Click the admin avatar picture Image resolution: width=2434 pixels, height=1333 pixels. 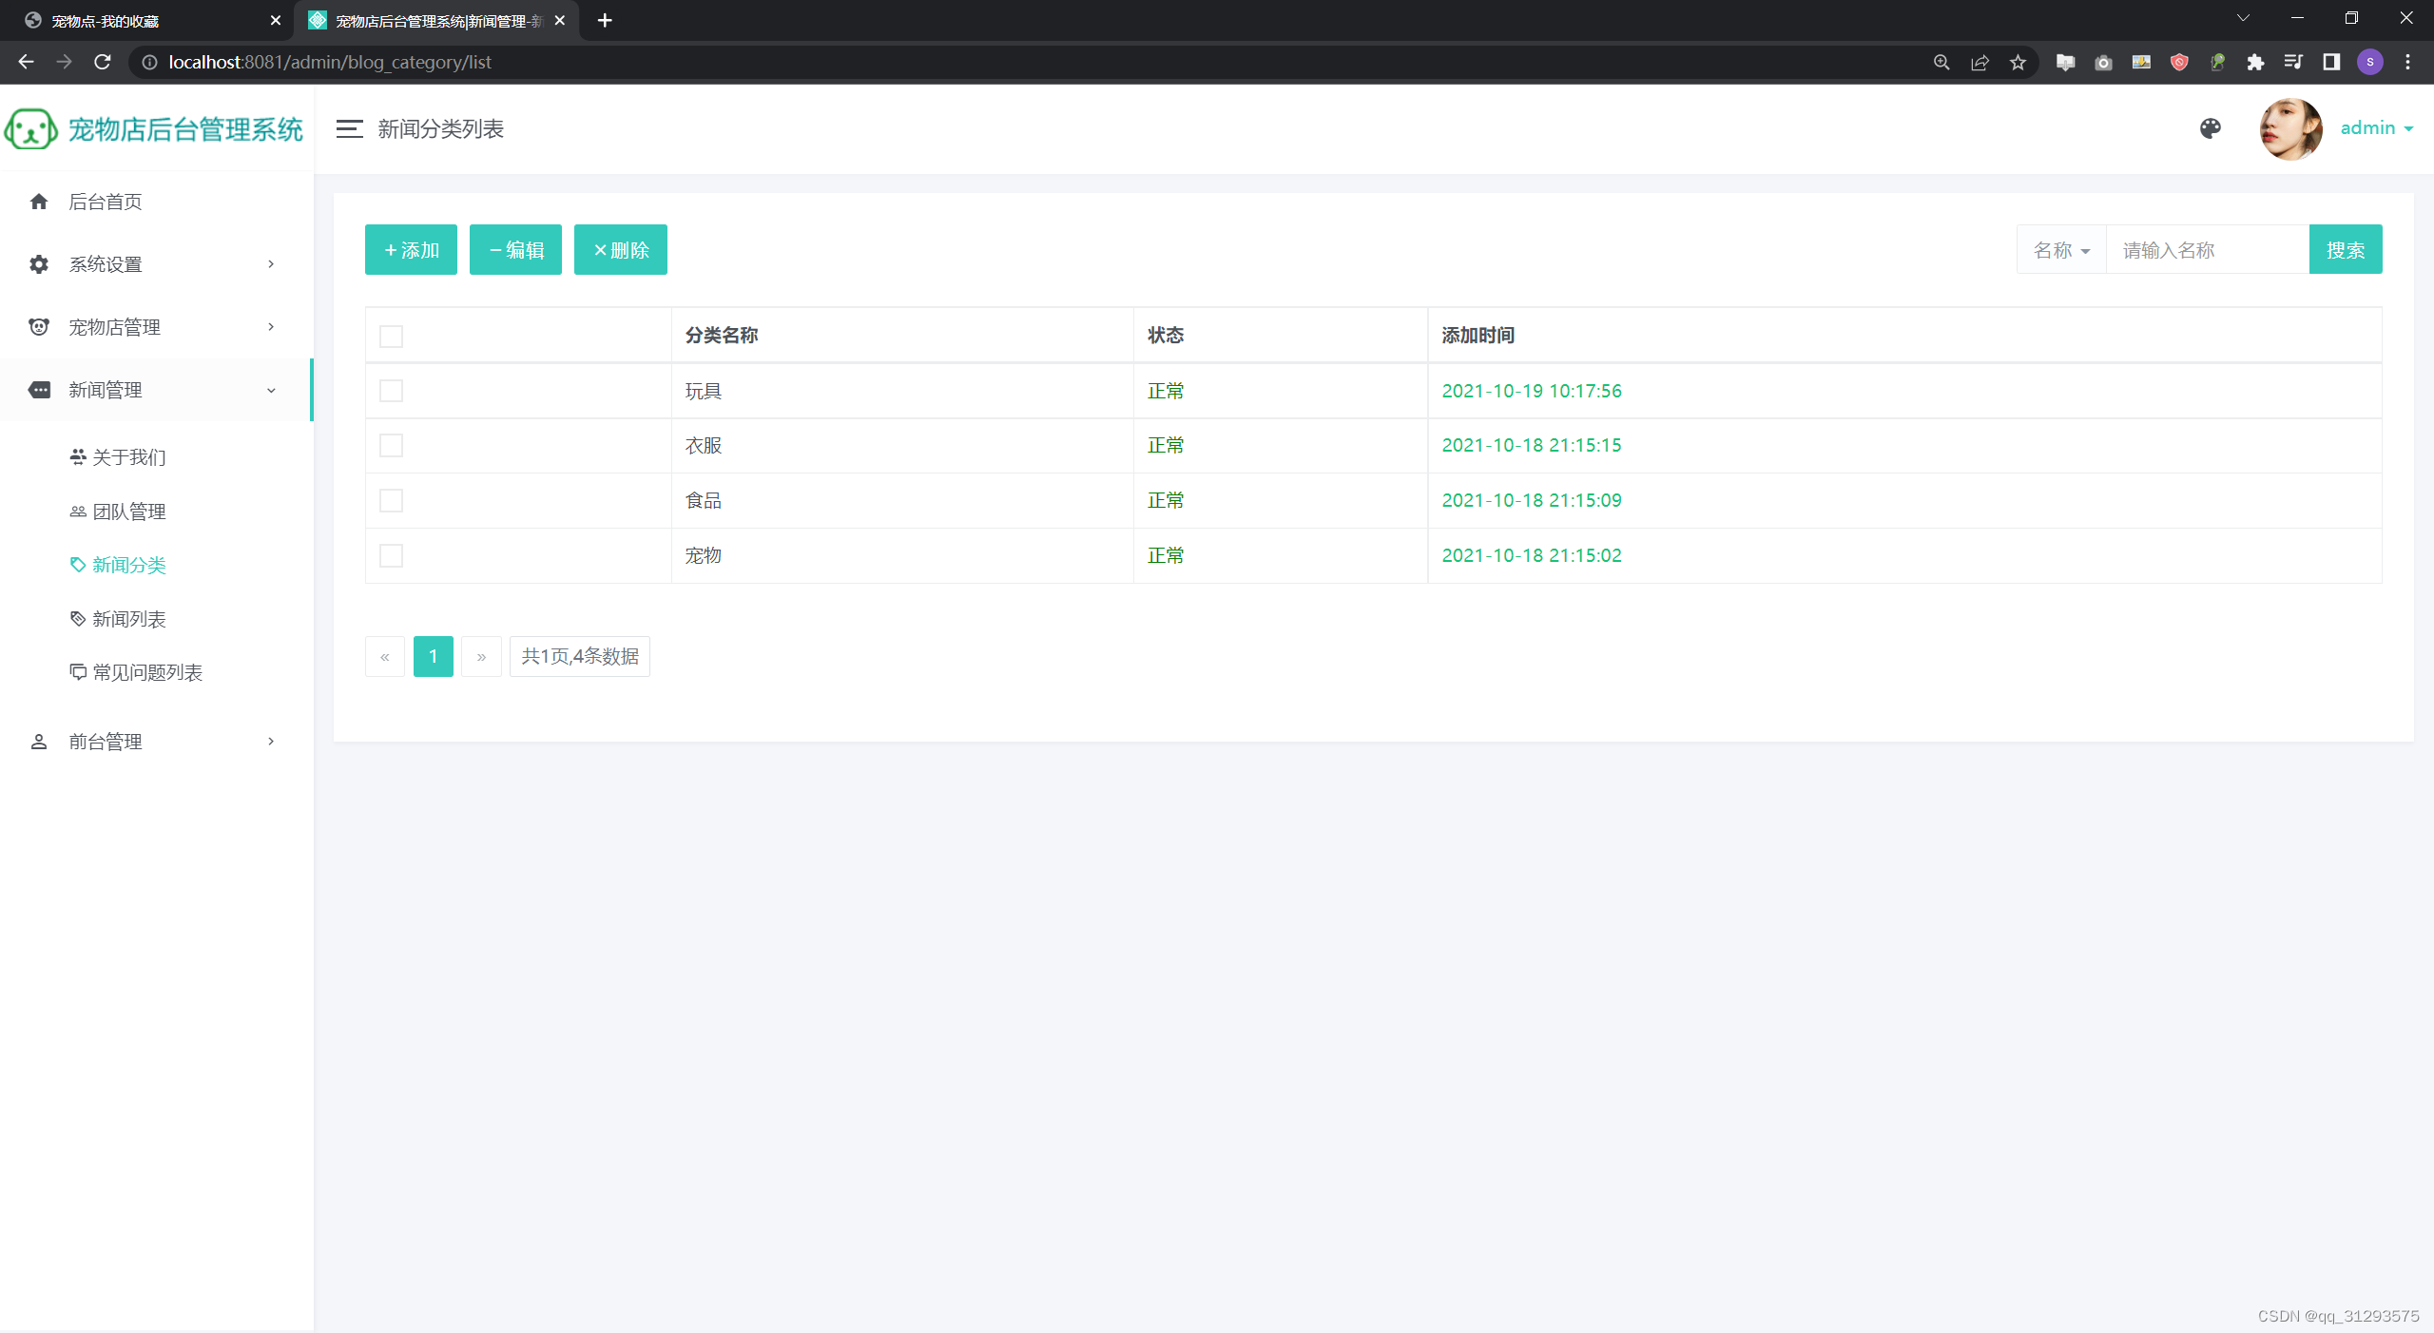pos(2290,128)
